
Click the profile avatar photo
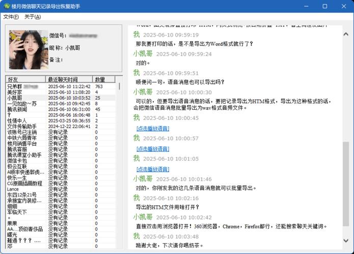pyautogui.click(x=25, y=50)
